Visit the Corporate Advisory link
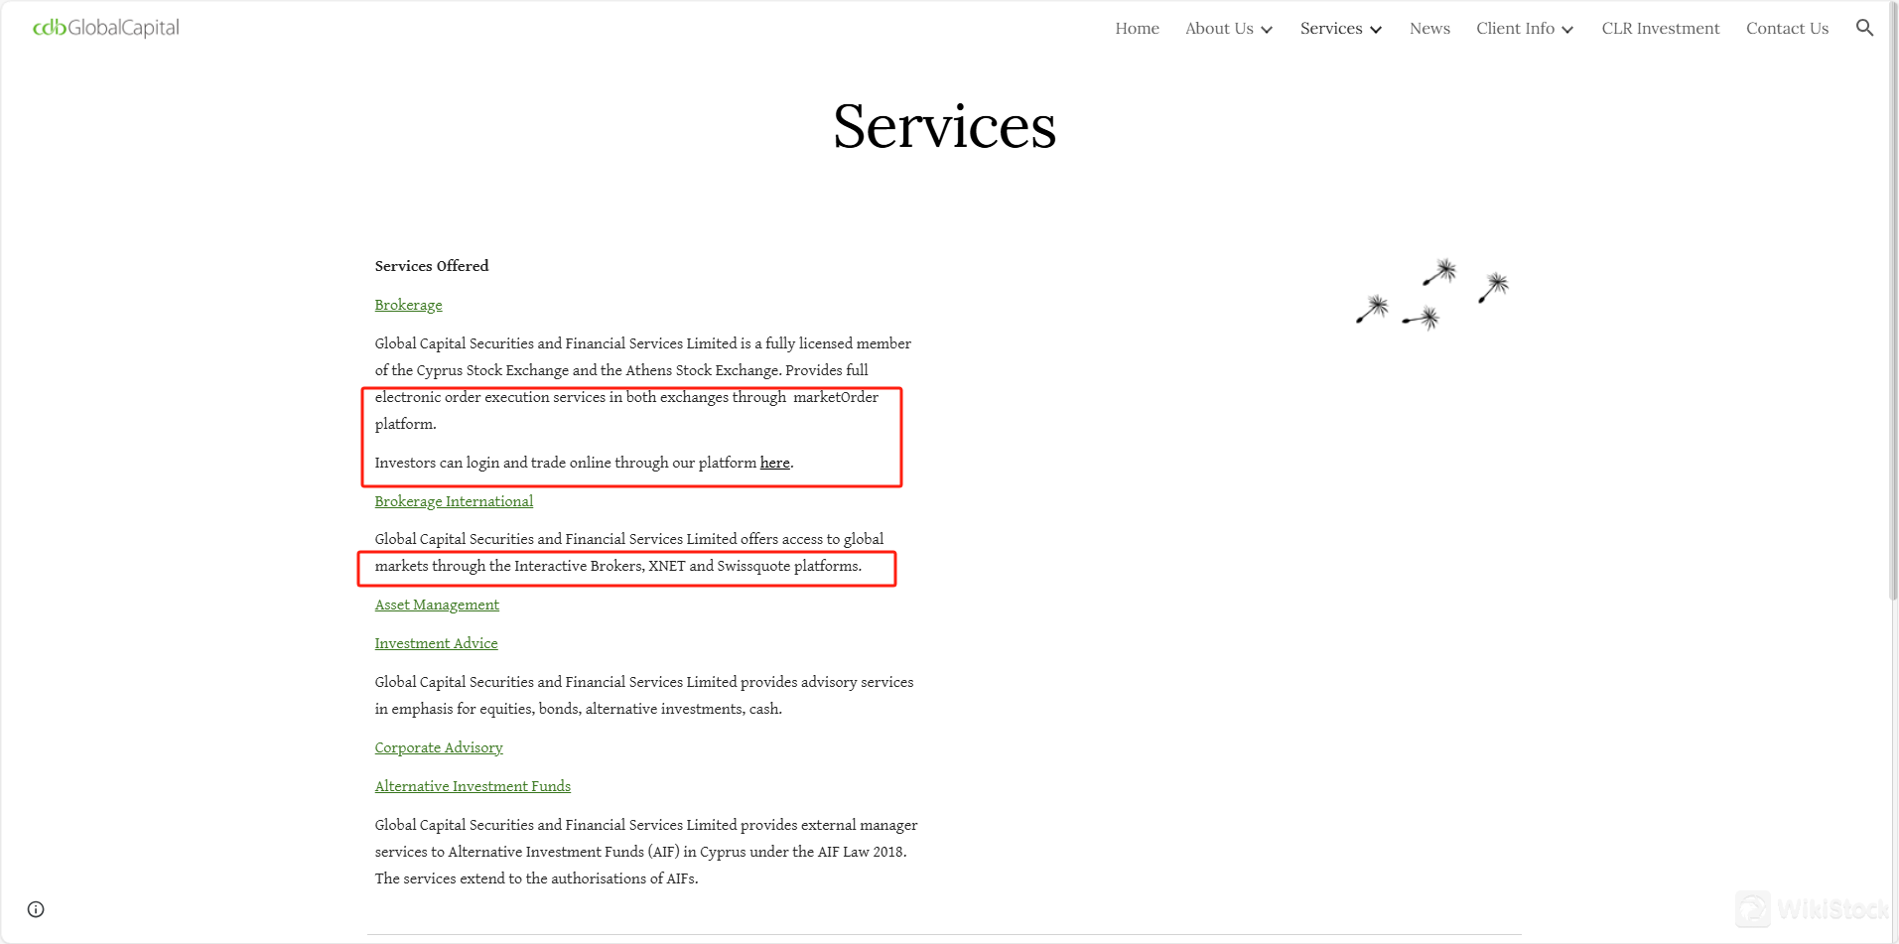The height and width of the screenshot is (944, 1899). [x=439, y=747]
